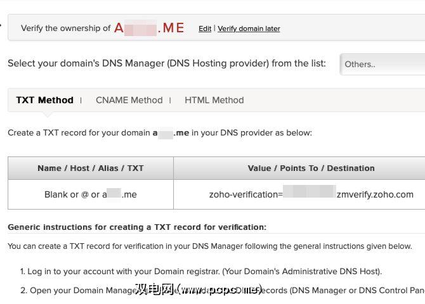Click the Name / Host / Alias / TXT header

91,168
